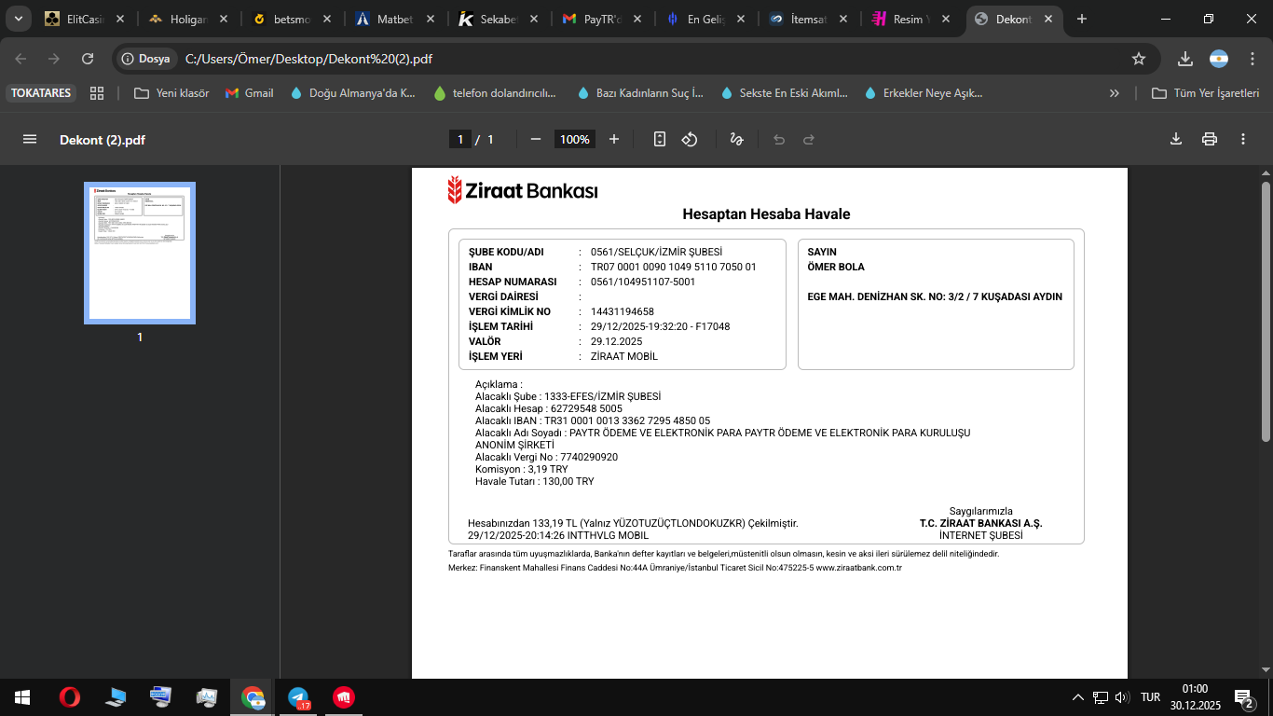Image resolution: width=1273 pixels, height=716 pixels.
Task: Switch to the En Geliş tab
Action: click(x=705, y=19)
